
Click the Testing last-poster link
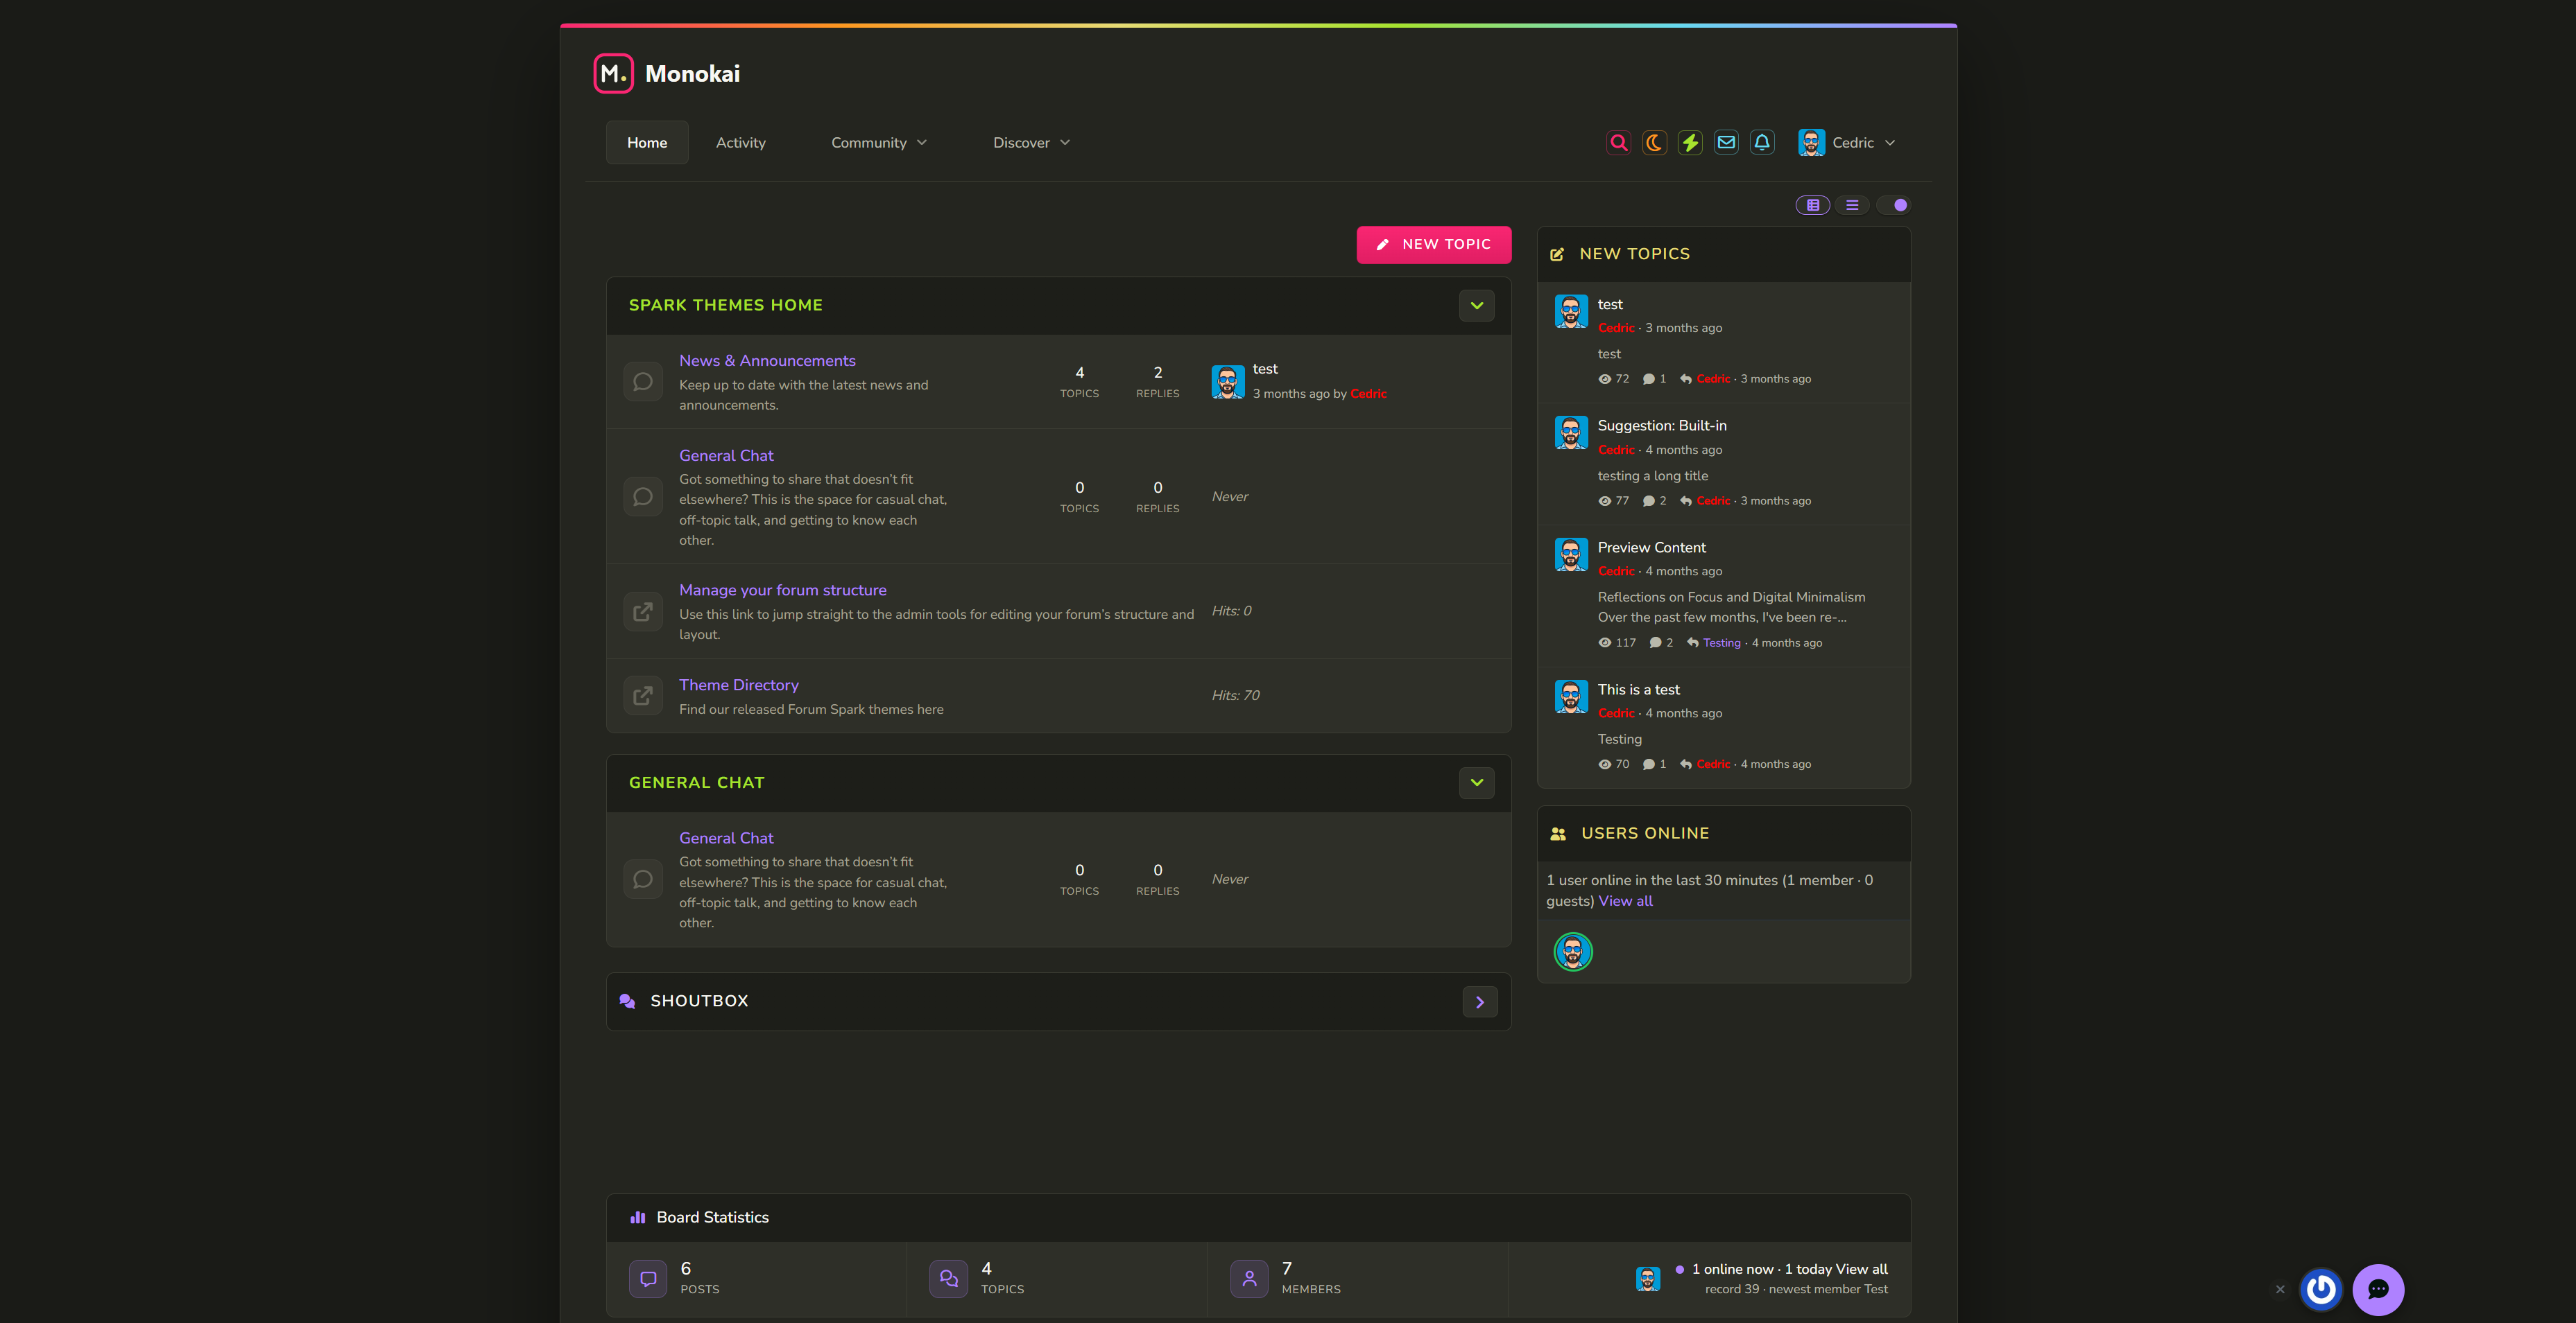tap(1721, 644)
